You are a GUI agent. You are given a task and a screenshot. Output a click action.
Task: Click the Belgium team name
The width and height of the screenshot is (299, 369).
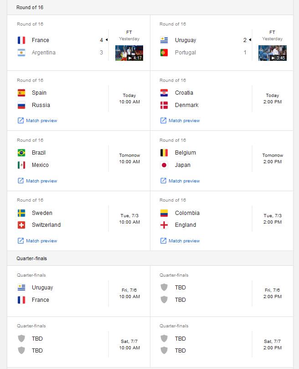185,153
